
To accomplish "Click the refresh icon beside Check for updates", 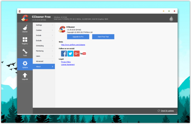I will pos(159,111).
